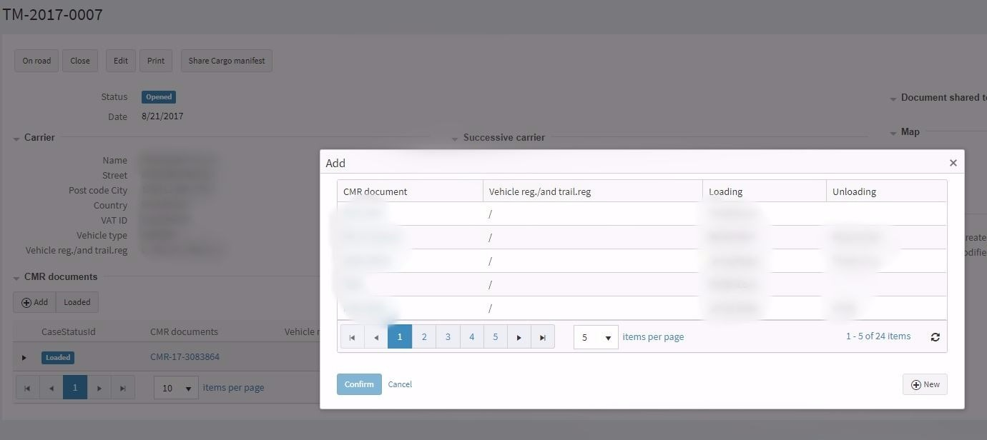987x440 pixels.
Task: Click the Opened status badge
Action: 159,96
